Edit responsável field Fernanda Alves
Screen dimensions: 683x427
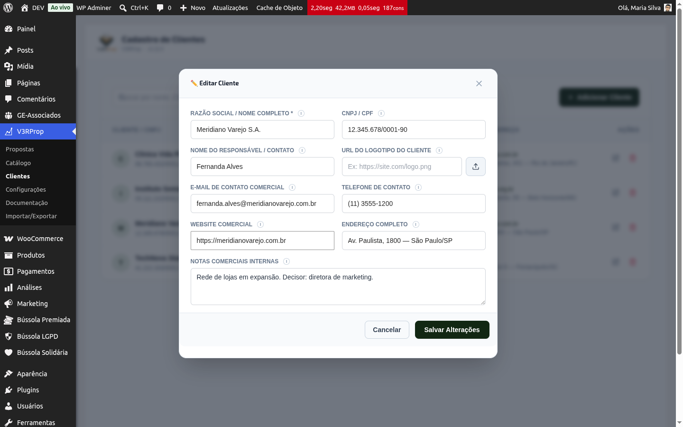[262, 167]
